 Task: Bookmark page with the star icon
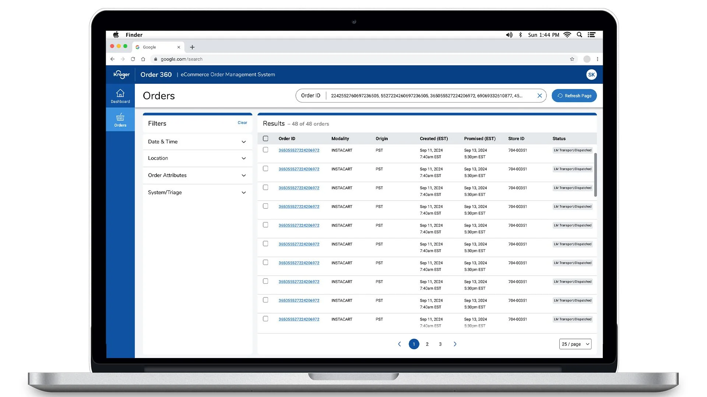point(572,59)
